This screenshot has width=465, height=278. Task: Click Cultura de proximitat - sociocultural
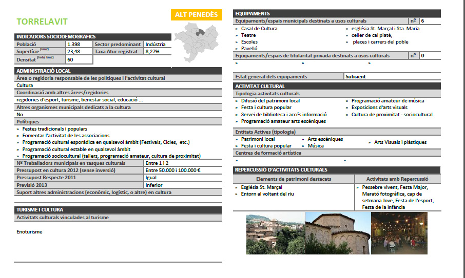click(x=392, y=115)
